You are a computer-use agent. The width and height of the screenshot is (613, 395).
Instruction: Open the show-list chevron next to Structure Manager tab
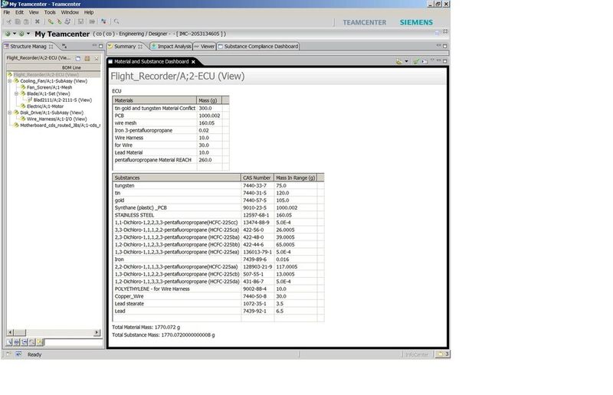tap(64, 46)
